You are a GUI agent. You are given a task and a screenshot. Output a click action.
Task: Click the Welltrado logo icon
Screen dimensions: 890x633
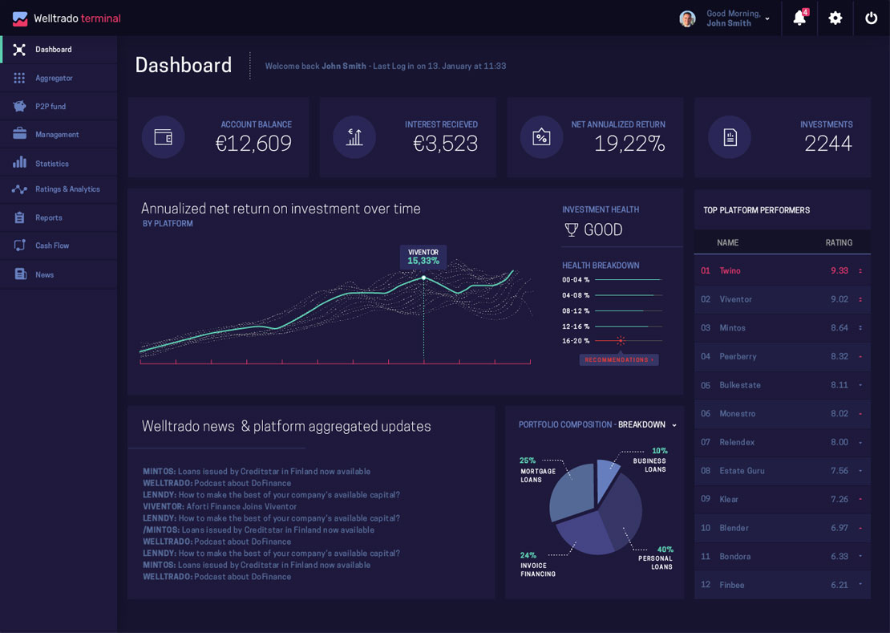[20, 18]
